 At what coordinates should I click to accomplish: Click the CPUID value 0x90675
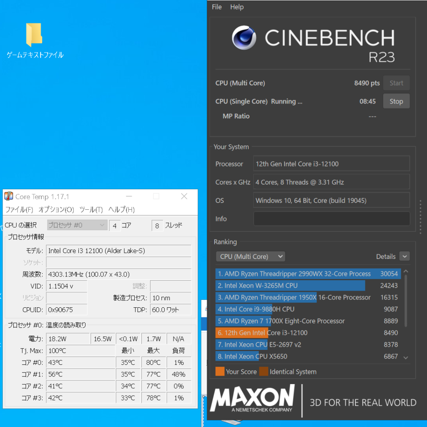[67, 310]
